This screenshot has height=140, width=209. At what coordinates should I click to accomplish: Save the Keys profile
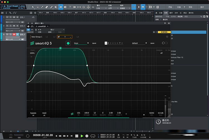[94, 43]
